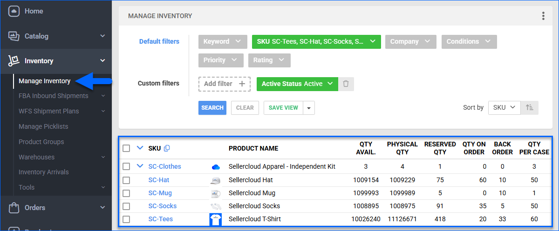
Task: Copy SKUs using the header copy icon
Action: coord(167,148)
